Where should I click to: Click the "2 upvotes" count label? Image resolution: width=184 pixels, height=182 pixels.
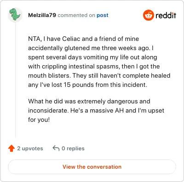(30, 148)
